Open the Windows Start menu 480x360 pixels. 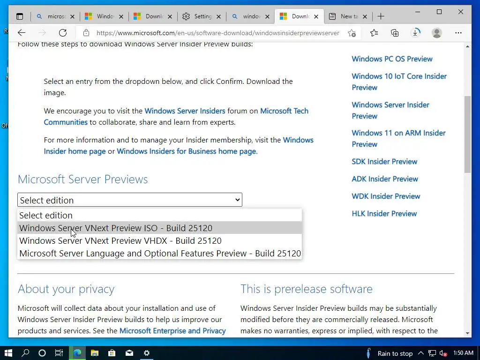tap(8, 353)
